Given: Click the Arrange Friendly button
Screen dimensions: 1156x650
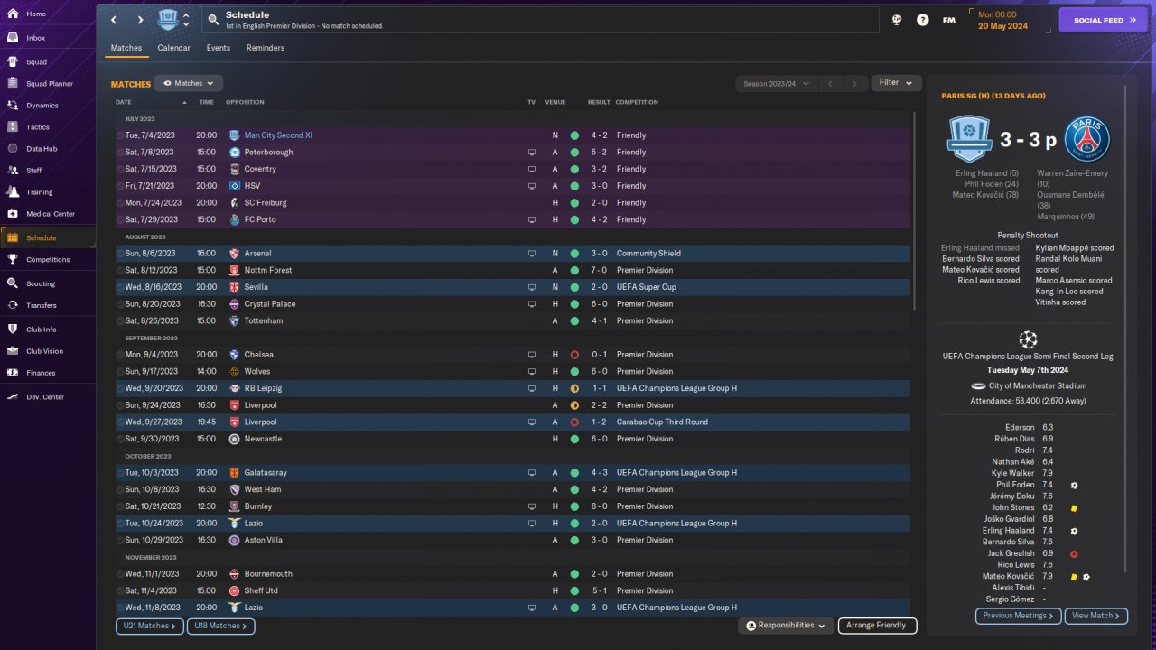Looking at the screenshot, I should point(877,626).
